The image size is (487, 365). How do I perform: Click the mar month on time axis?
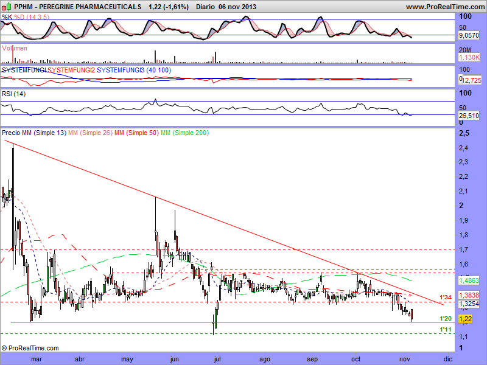37,359
